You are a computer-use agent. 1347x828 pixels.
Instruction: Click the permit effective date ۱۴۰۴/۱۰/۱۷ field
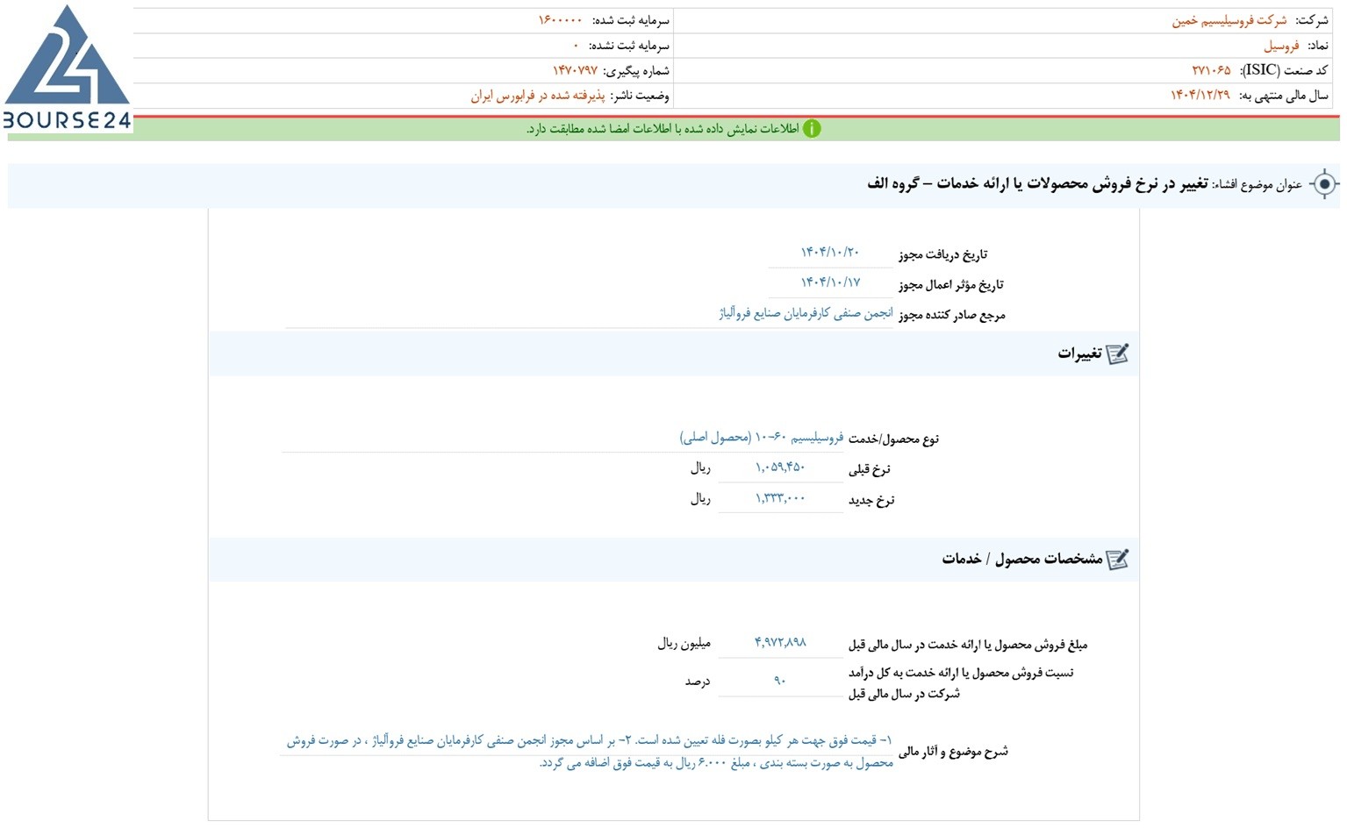coord(830,283)
